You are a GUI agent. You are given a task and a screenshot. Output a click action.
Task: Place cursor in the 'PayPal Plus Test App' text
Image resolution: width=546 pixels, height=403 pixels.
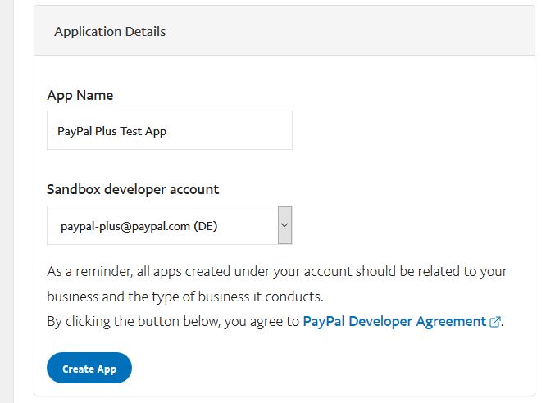(x=111, y=131)
